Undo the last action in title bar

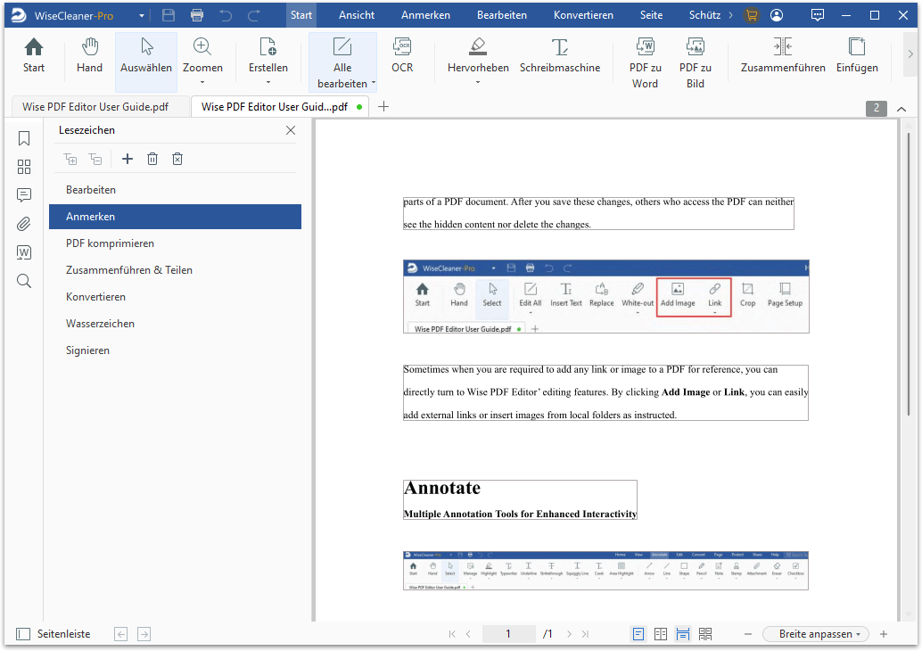pos(226,15)
